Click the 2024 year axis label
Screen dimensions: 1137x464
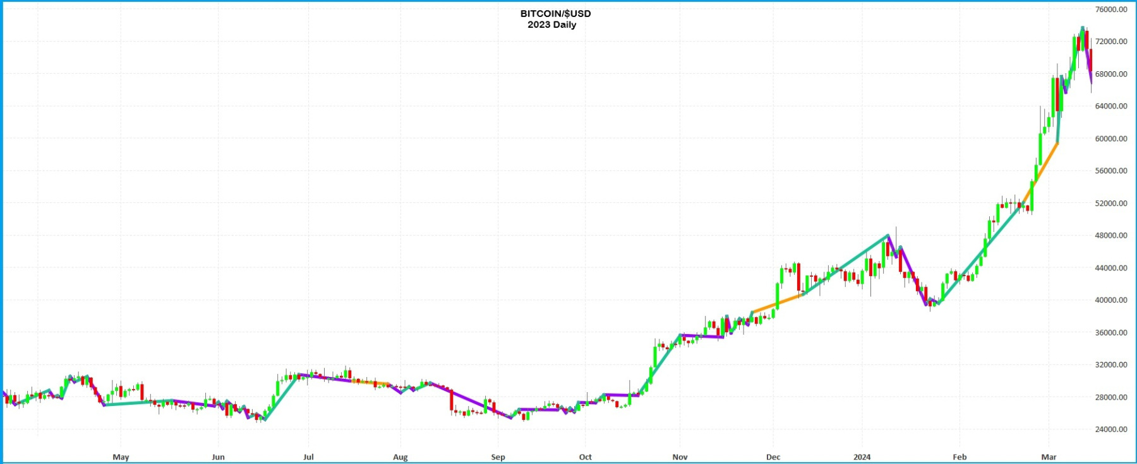tap(862, 457)
